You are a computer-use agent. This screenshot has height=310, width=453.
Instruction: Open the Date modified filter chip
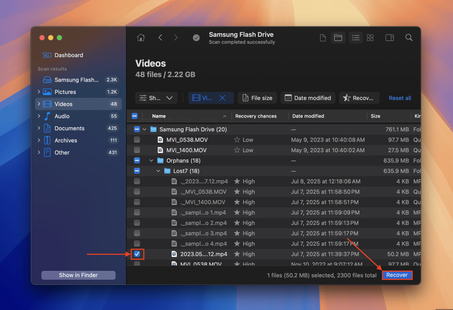(x=308, y=98)
